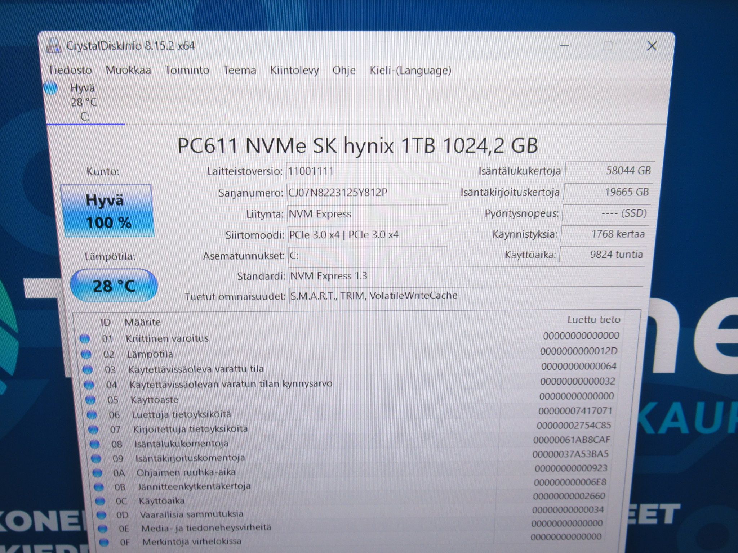Click the 28 °C temperature button
Screen dimensions: 738x553
click(x=114, y=286)
